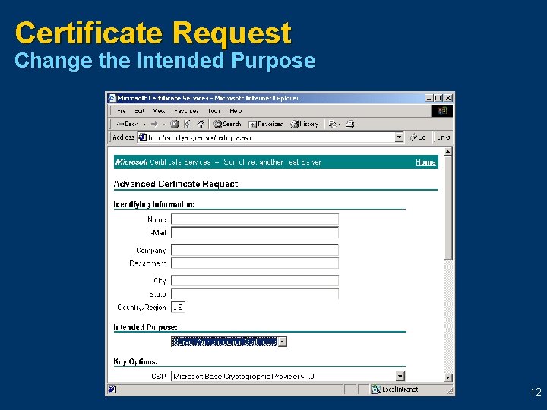Click the scrollbar down arrow
This screenshot has height=410, width=547.
pos(448,377)
